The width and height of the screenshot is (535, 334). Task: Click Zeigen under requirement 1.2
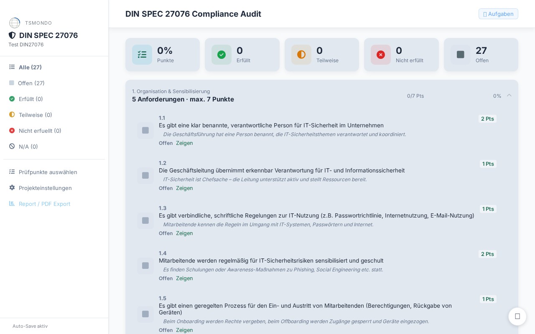click(x=184, y=188)
